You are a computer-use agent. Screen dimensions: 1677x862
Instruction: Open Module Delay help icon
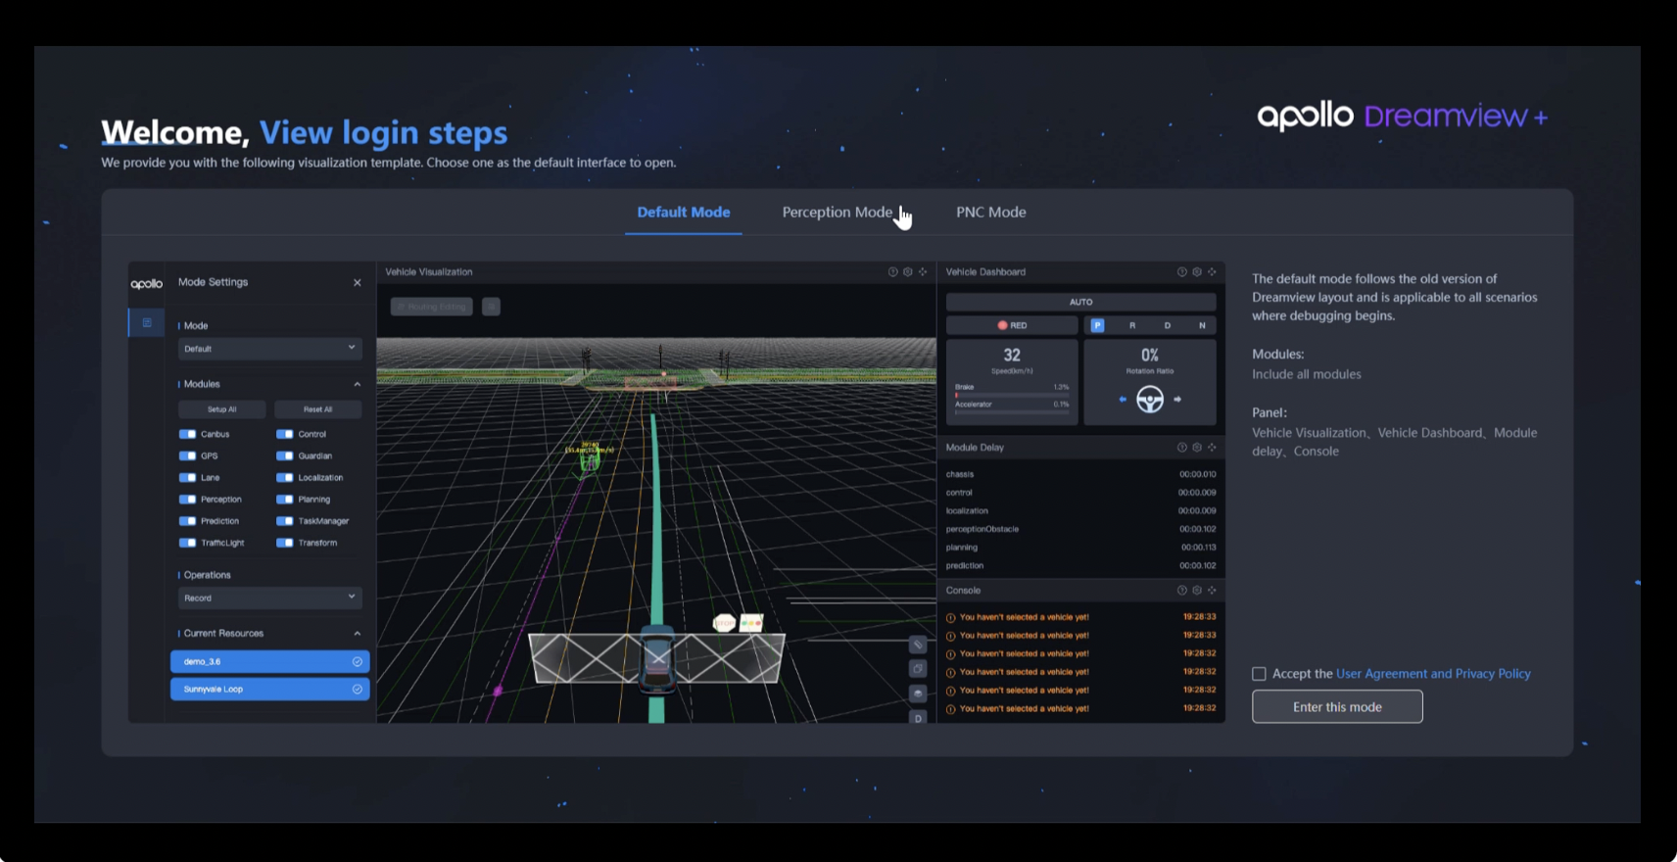pos(1181,447)
